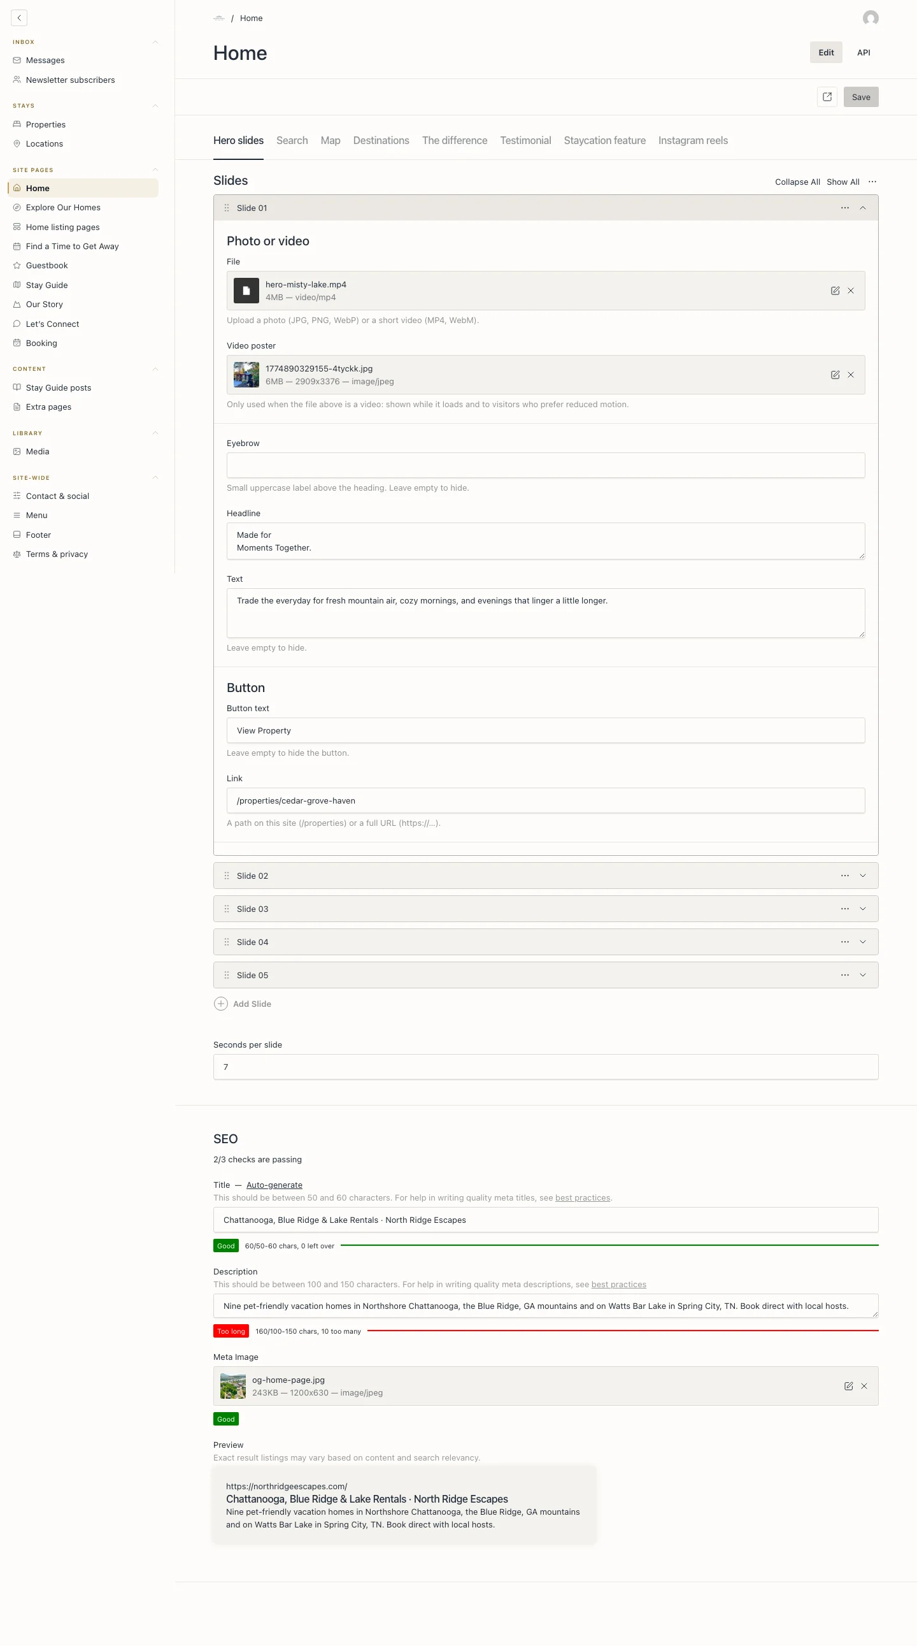The image size is (917, 1646).
Task: Expand Slide 03 panel
Action: click(x=863, y=909)
